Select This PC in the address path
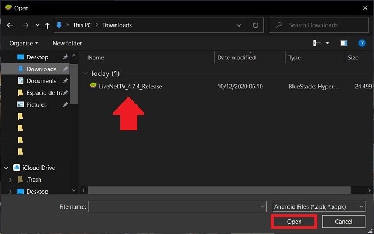Viewport: 374px width, 234px height. (82, 25)
